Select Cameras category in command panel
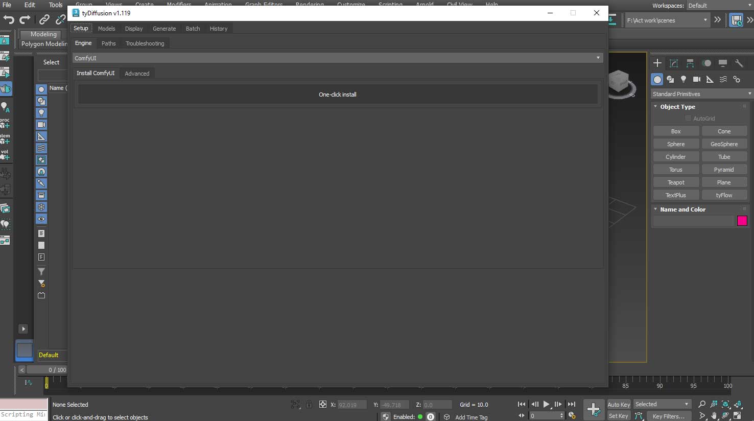The image size is (754, 421). coord(697,79)
